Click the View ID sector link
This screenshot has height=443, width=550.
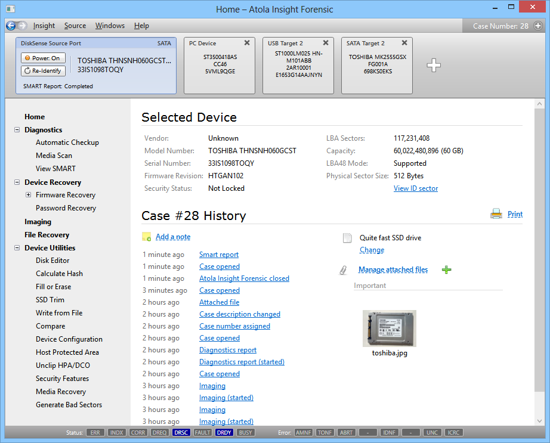[416, 188]
